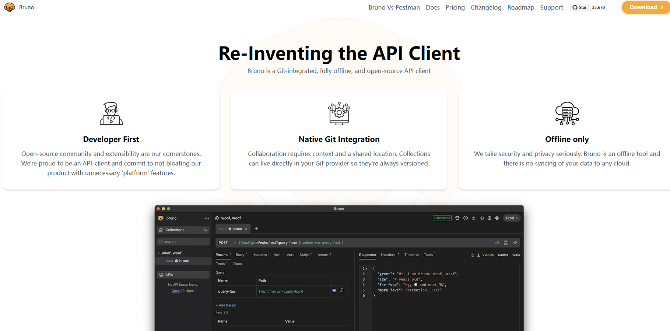Click the send request arrow icon

(x=515, y=243)
